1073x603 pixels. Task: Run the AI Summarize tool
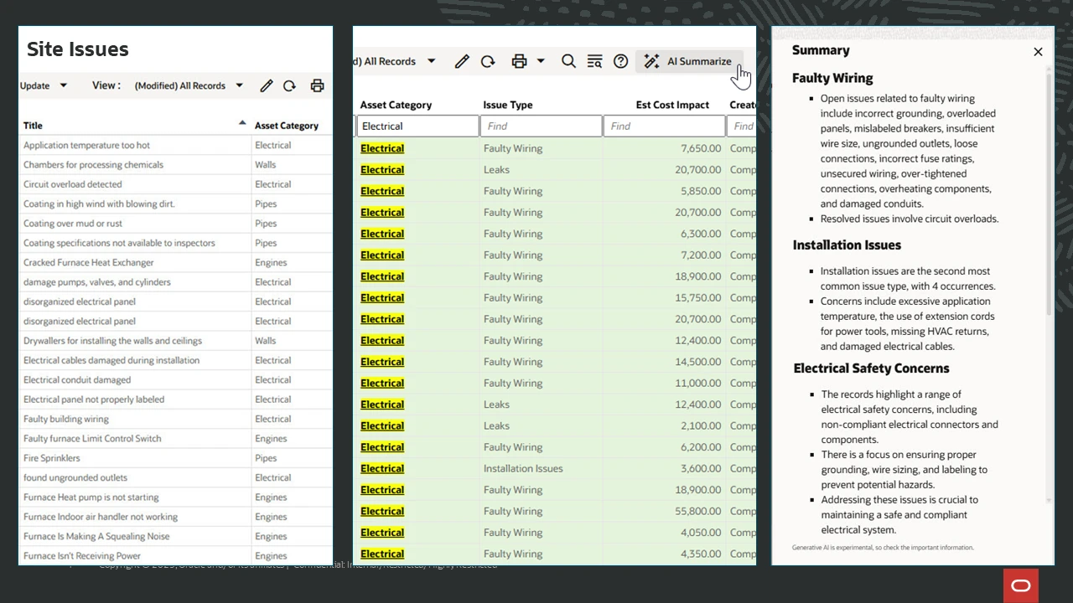(x=689, y=61)
